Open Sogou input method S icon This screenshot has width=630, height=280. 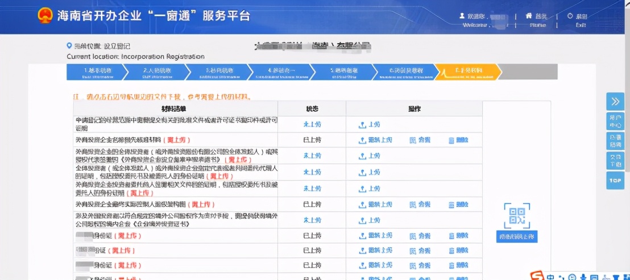pyautogui.click(x=537, y=276)
